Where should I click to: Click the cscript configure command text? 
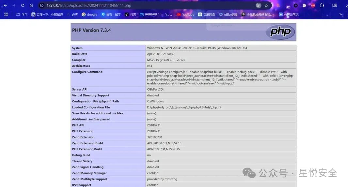click(220, 78)
